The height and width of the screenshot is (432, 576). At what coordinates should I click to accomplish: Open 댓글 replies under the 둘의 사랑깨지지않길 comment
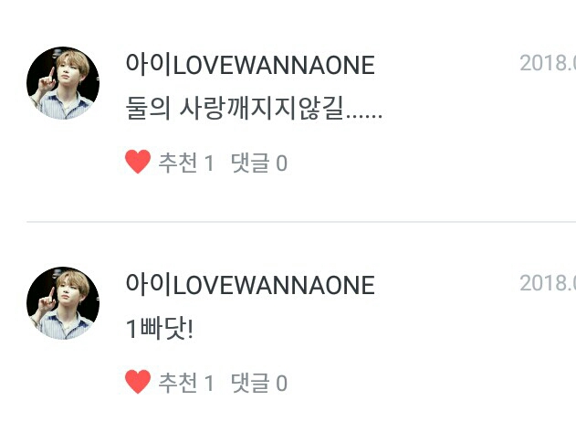pos(250,163)
